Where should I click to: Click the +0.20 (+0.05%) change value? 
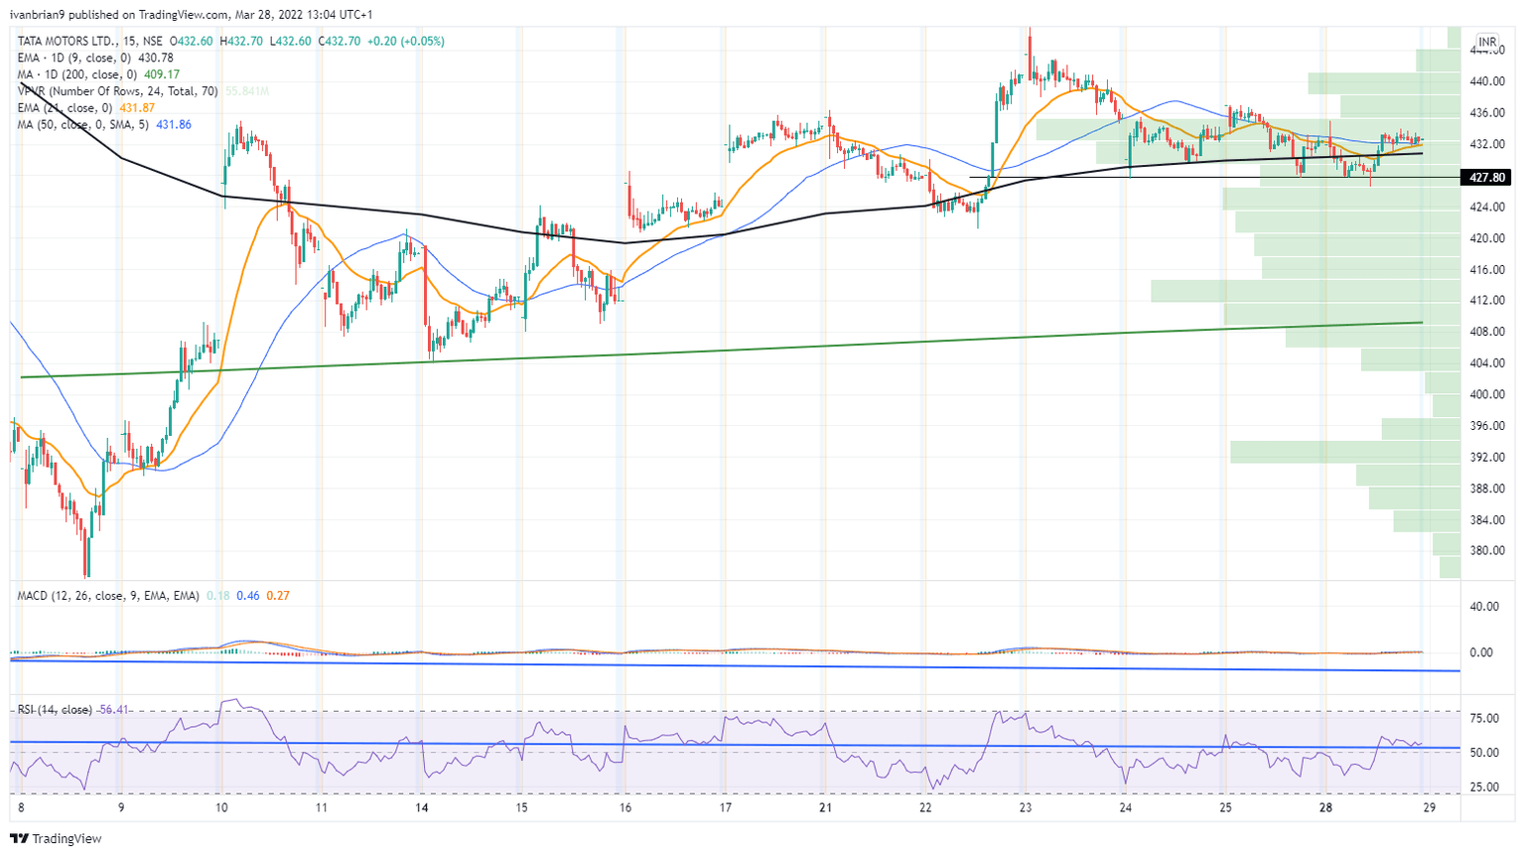tap(405, 41)
